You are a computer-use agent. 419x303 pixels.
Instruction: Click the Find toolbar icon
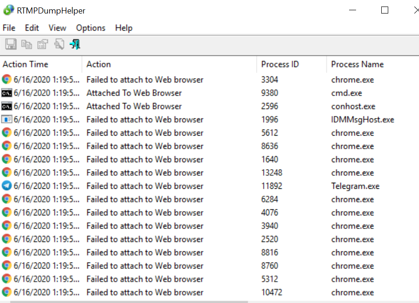59,44
